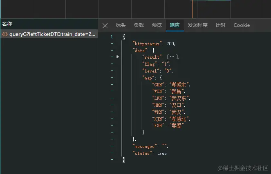Click the "WHN": "武汉" entry
The width and height of the screenshot is (271, 174).
coord(169,112)
